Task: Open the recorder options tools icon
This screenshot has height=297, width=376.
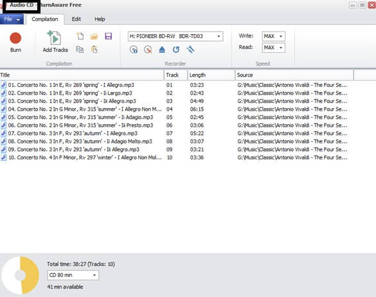Action: [x=190, y=50]
